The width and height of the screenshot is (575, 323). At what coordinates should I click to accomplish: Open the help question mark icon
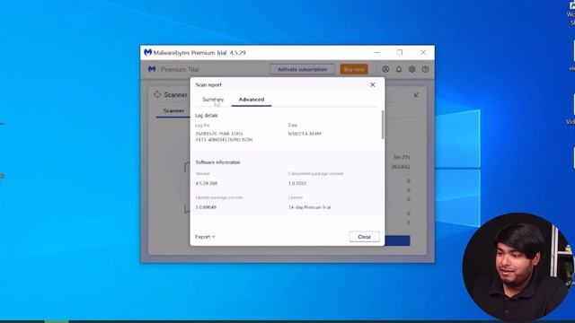click(425, 69)
